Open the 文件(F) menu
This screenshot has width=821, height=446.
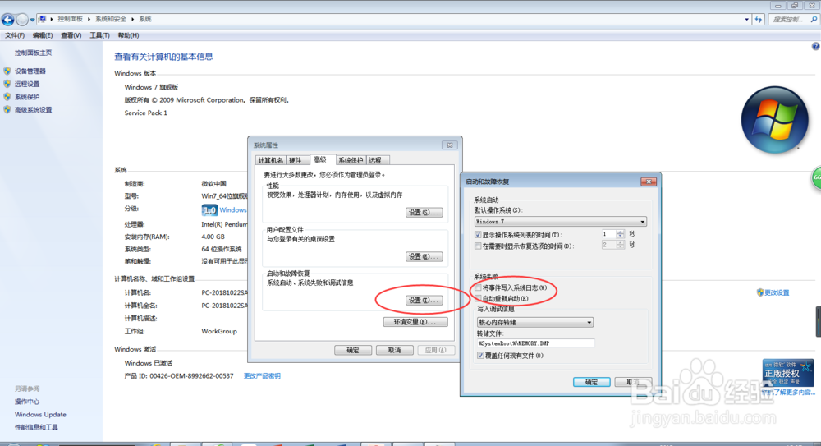click(x=15, y=35)
